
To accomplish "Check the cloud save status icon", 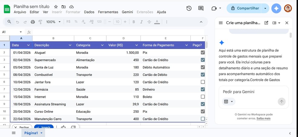I will coord(71,7).
